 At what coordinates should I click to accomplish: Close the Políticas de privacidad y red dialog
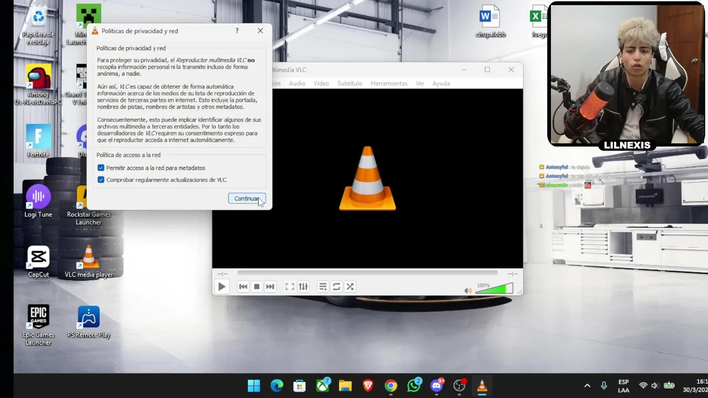[260, 31]
